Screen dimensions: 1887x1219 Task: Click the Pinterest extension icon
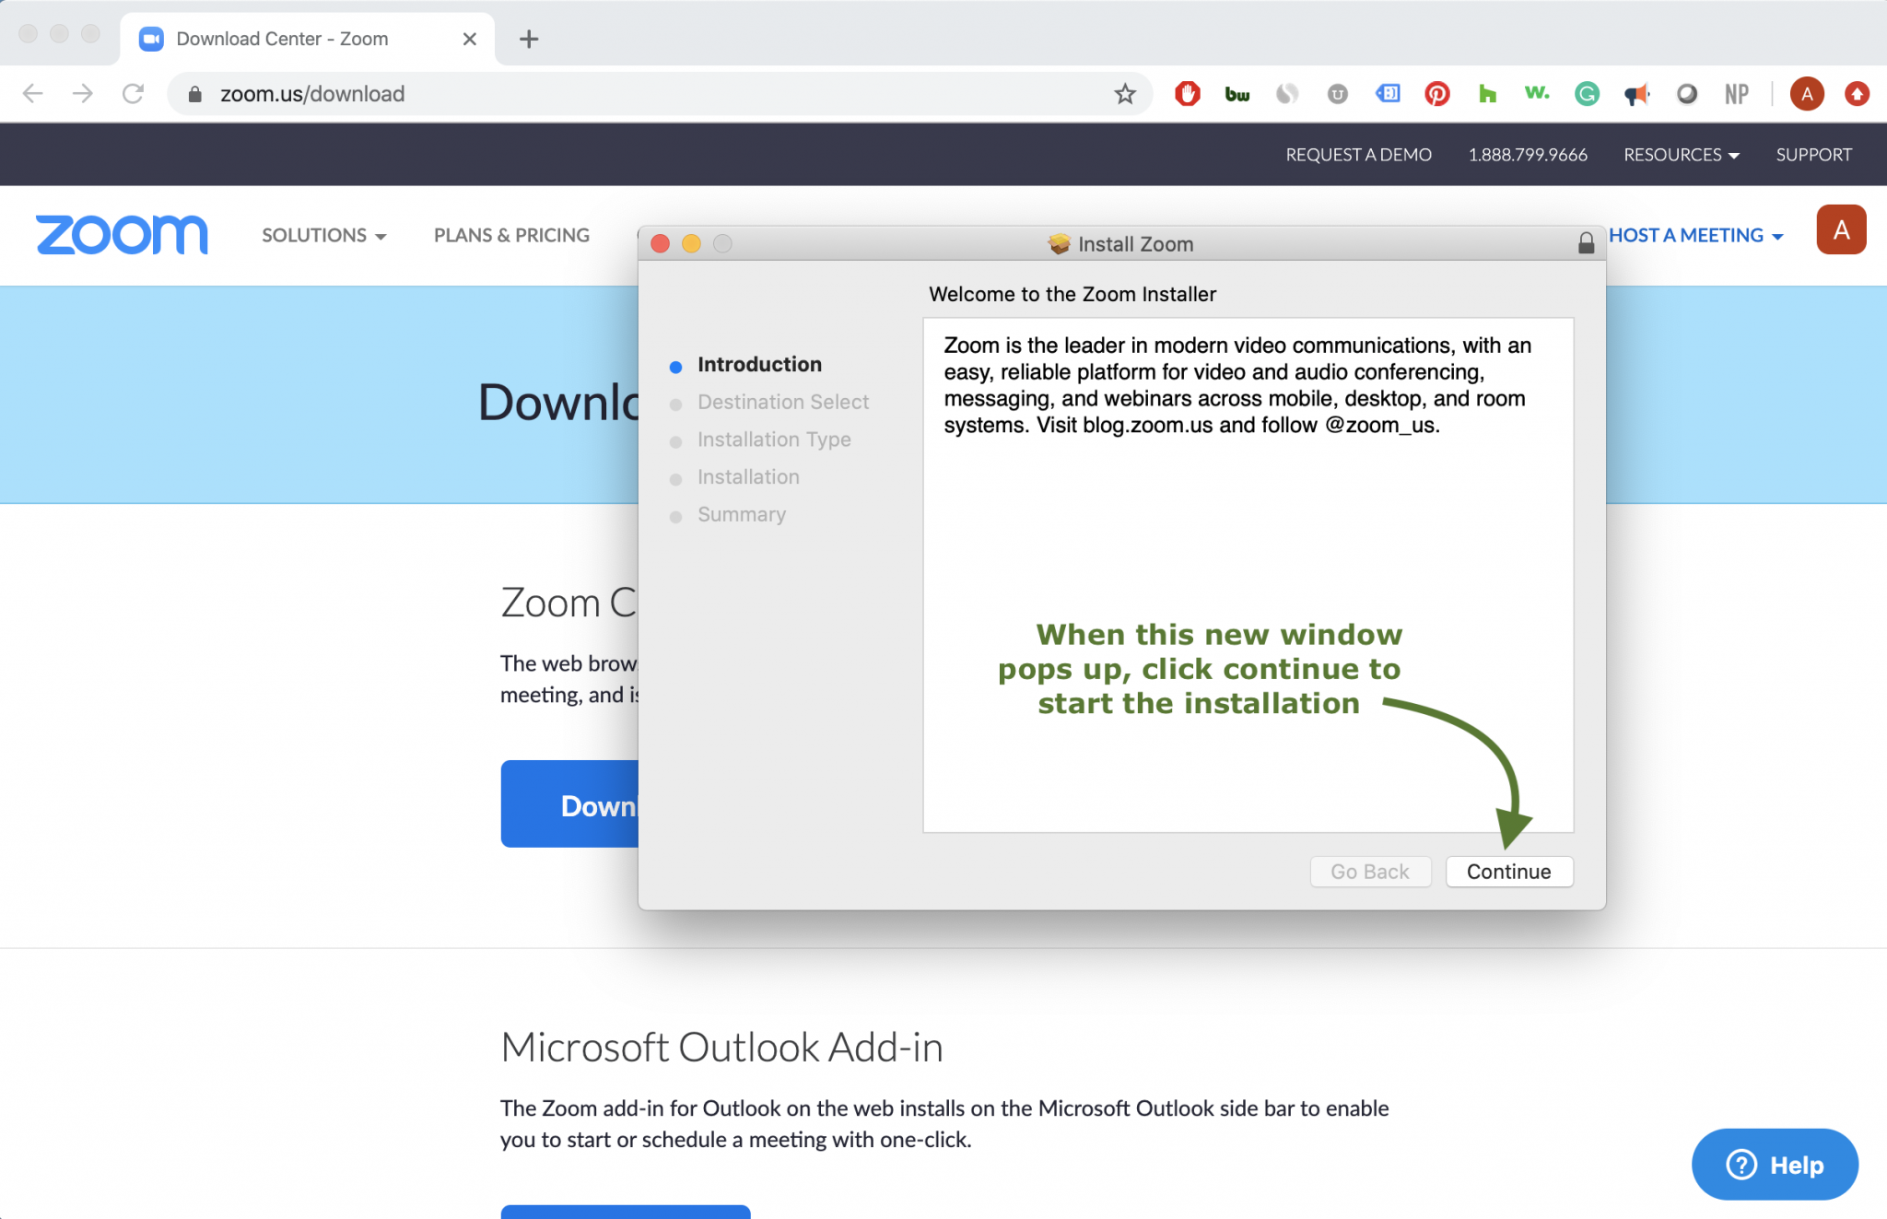(1436, 94)
